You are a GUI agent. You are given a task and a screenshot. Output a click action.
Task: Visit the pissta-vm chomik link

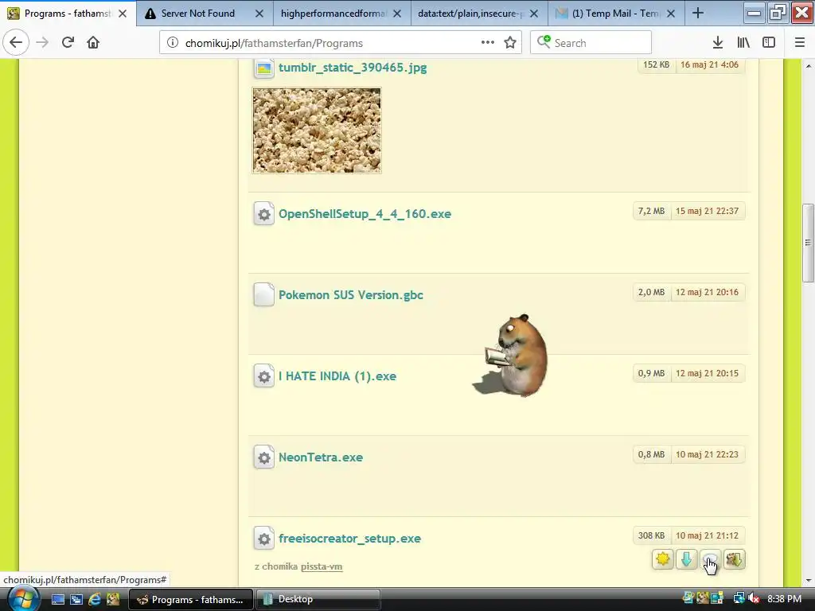coord(322,566)
